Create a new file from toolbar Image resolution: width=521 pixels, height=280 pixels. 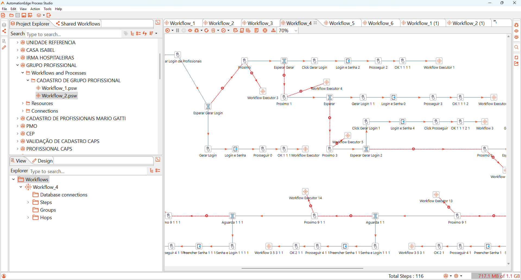[3, 15]
